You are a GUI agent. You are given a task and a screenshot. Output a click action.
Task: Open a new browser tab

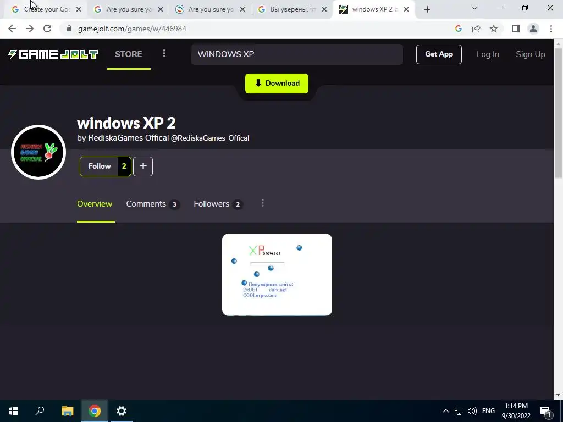tap(427, 9)
